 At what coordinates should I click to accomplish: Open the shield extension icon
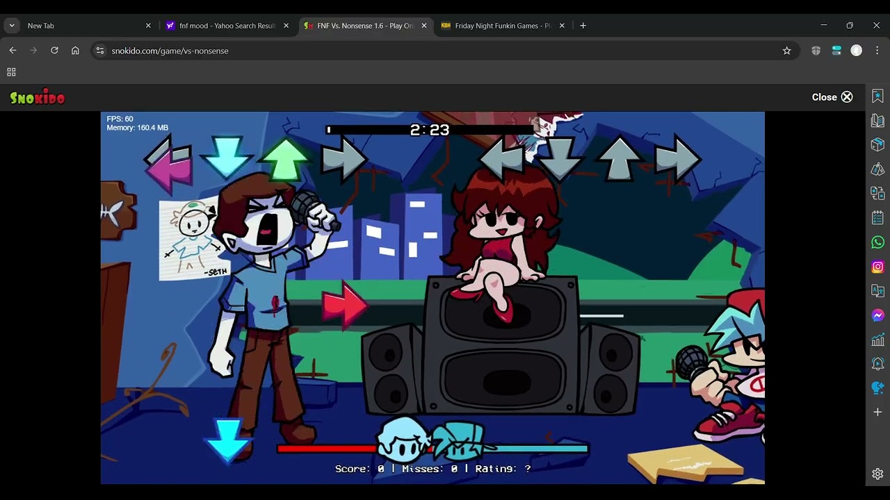816,51
